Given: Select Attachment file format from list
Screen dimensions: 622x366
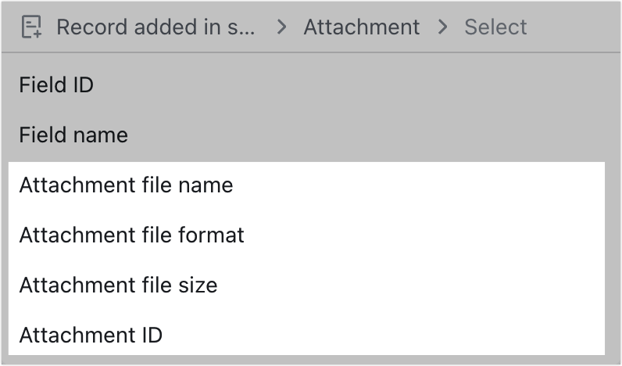Looking at the screenshot, I should click(306, 235).
